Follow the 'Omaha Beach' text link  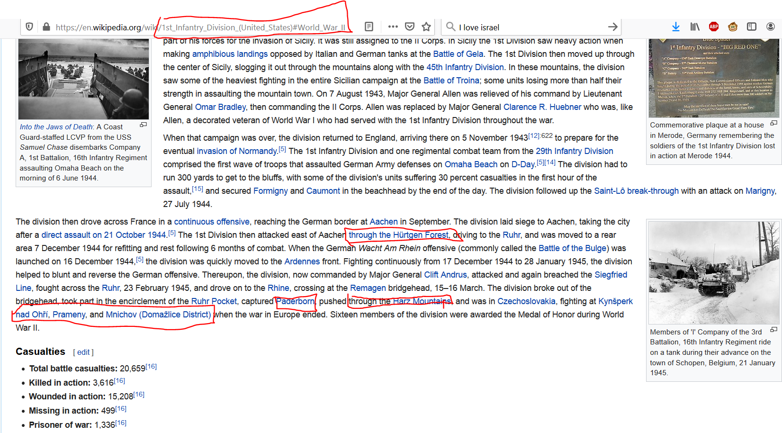coord(471,164)
